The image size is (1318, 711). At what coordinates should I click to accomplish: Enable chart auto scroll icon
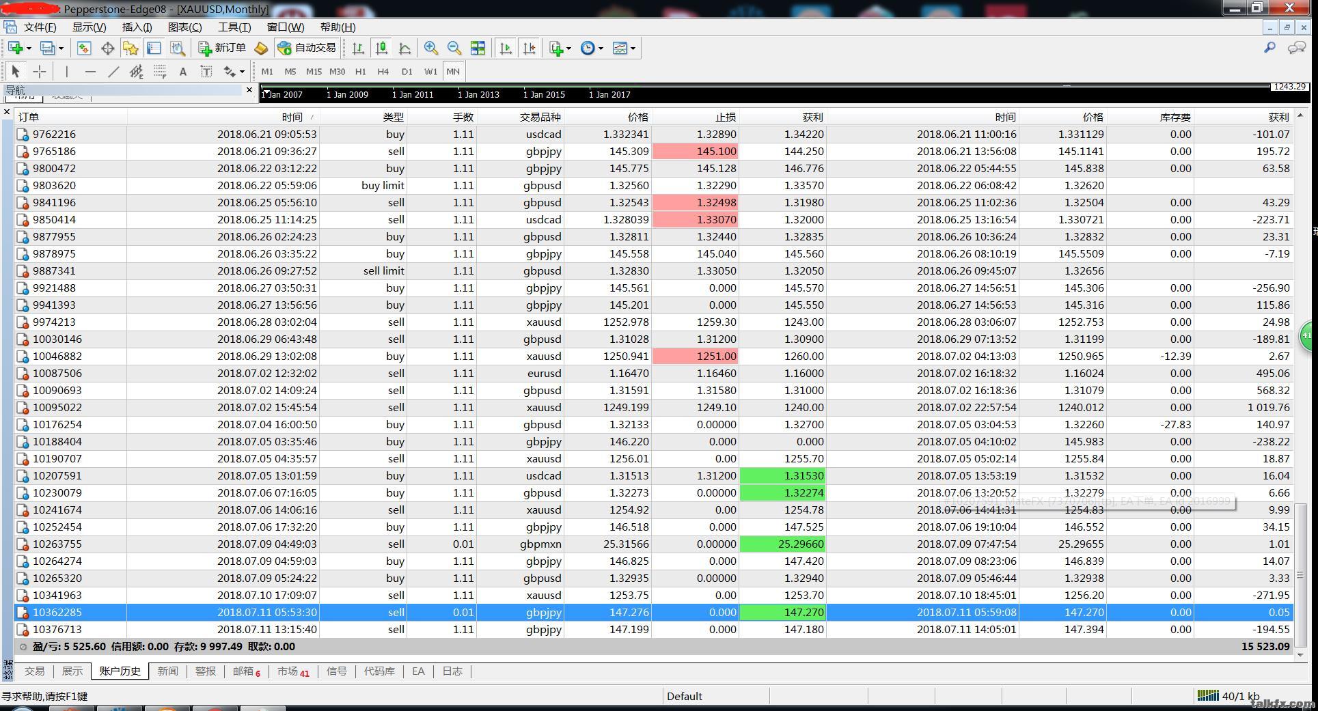click(x=506, y=48)
